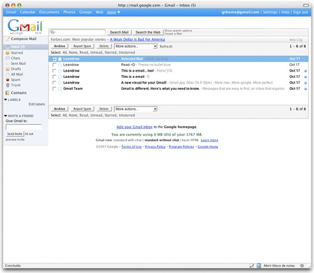Viewport: 314px width, 273px height.
Task: Click 'Show search options' link
Action: (x=178, y=31)
